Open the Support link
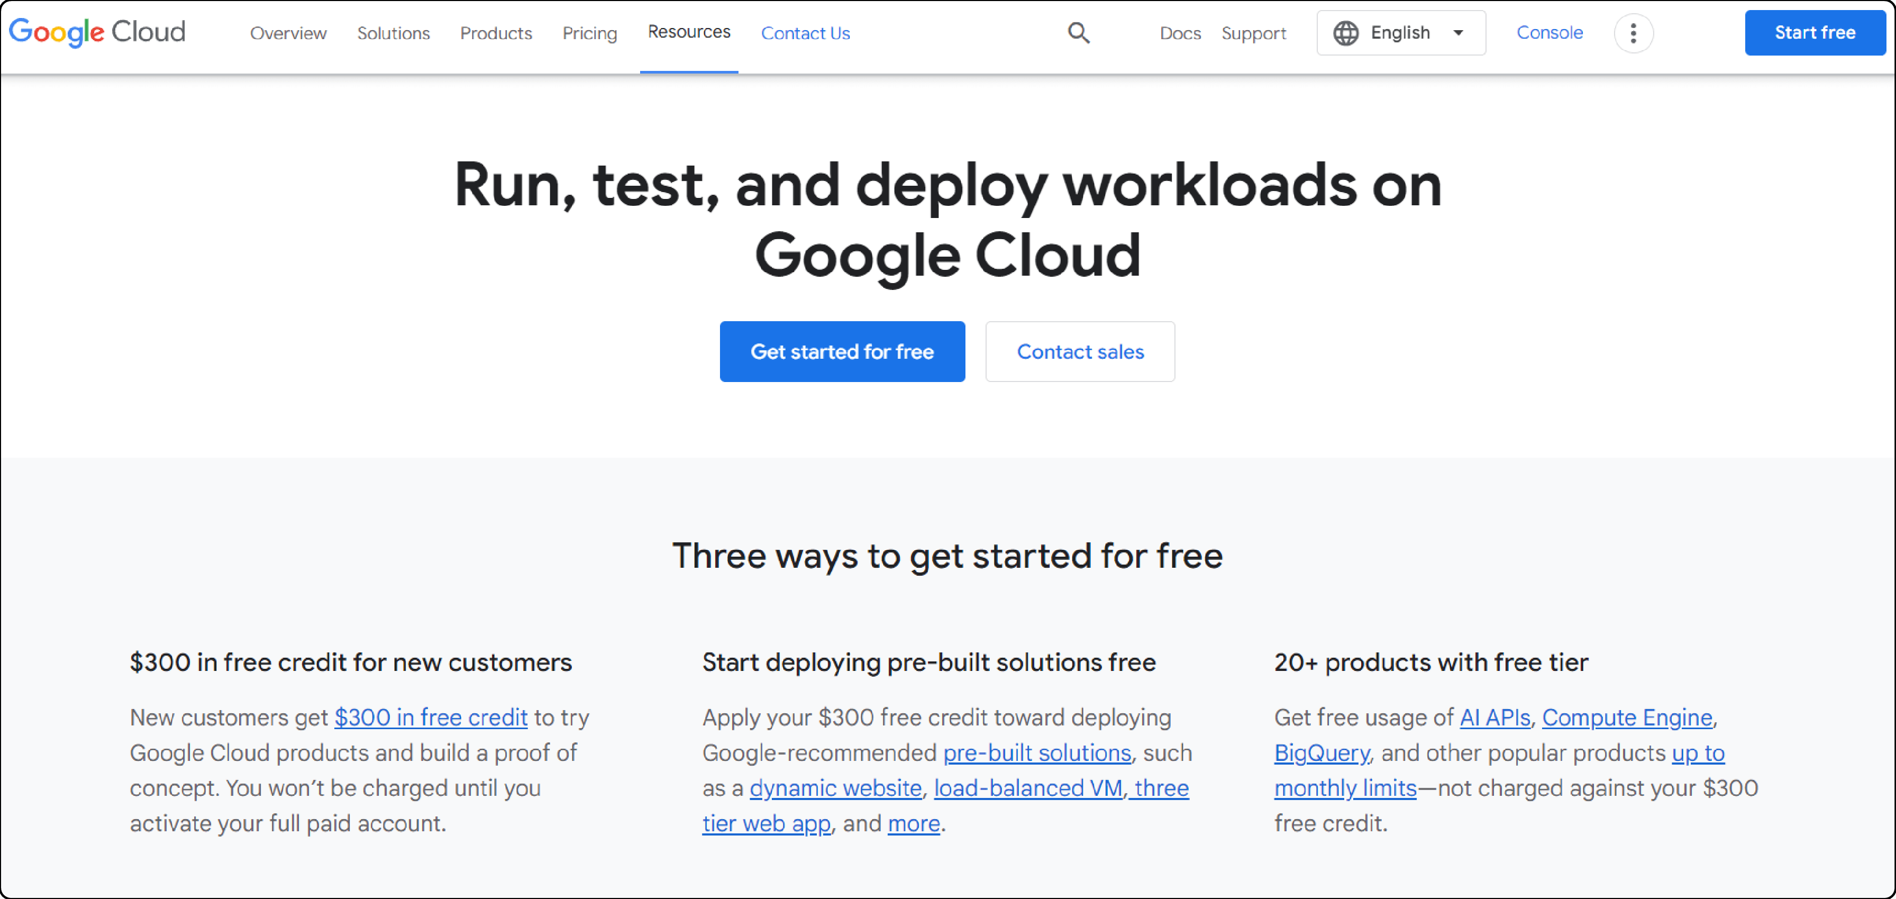Image resolution: width=1896 pixels, height=899 pixels. point(1253,33)
